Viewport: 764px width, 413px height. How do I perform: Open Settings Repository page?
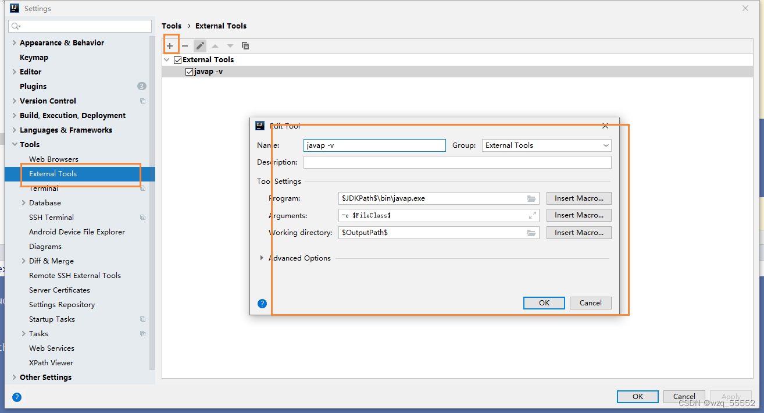click(62, 305)
